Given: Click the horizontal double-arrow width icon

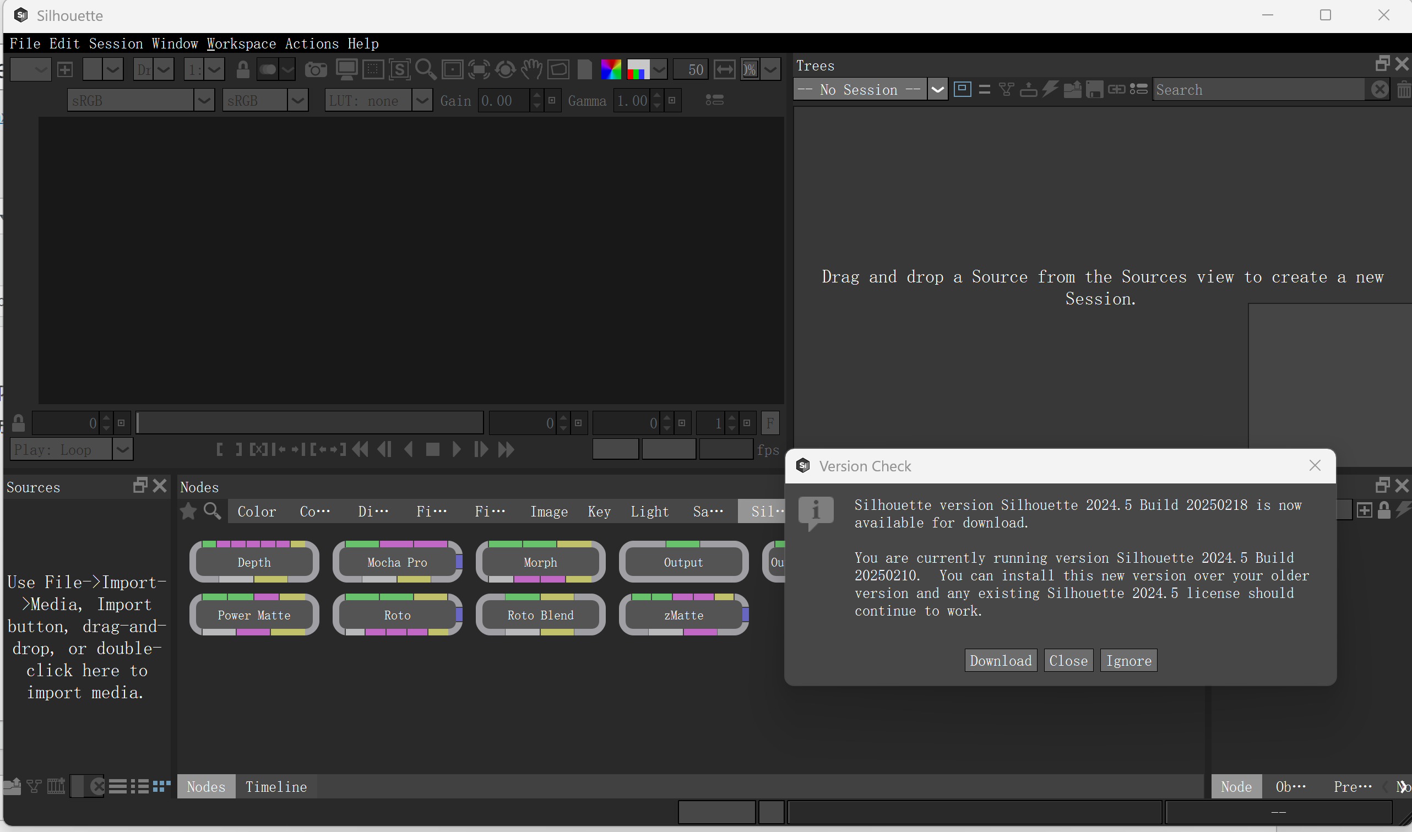Looking at the screenshot, I should point(724,69).
